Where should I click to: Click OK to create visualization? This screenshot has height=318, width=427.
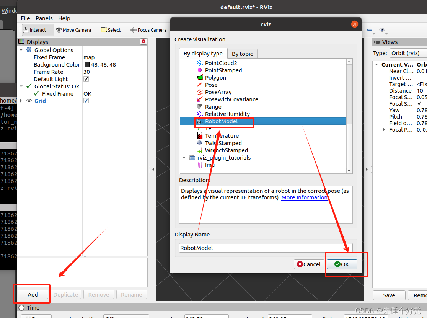pyautogui.click(x=342, y=264)
